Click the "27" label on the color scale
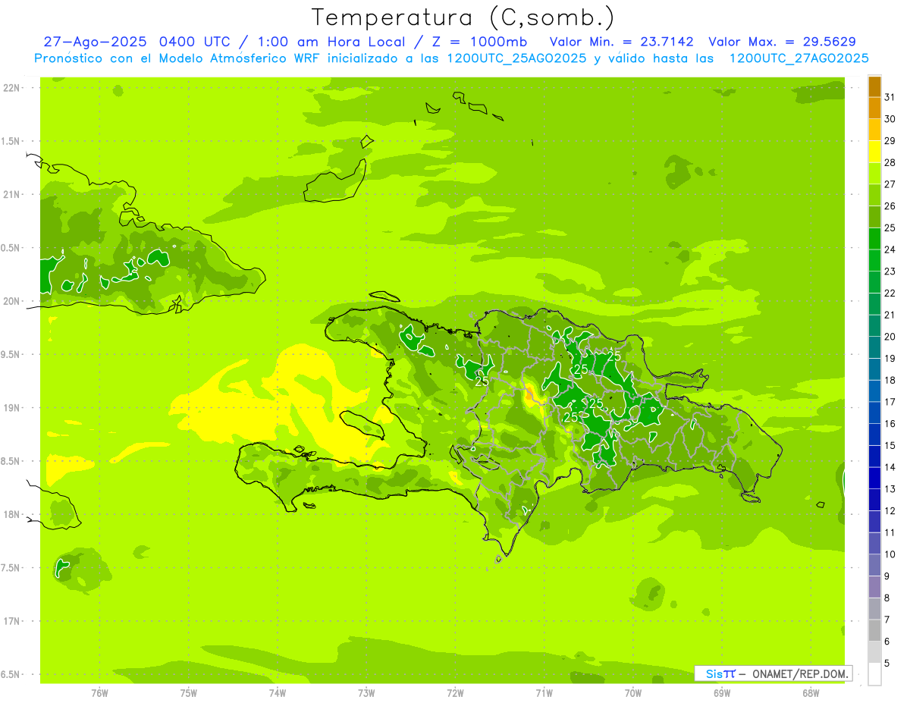Viewport: 910px width, 703px height. click(x=890, y=184)
